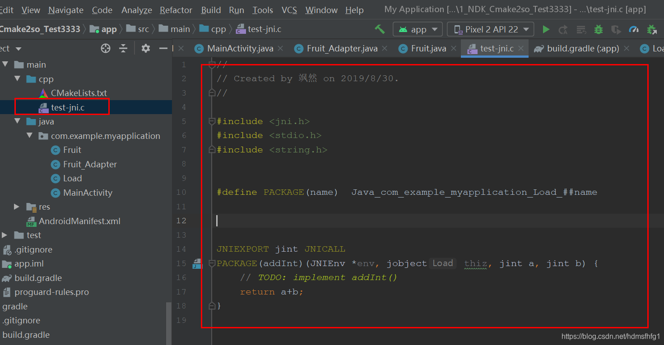
Task: Click the related Java declaration gutter icon on line 15
Action: click(x=197, y=264)
